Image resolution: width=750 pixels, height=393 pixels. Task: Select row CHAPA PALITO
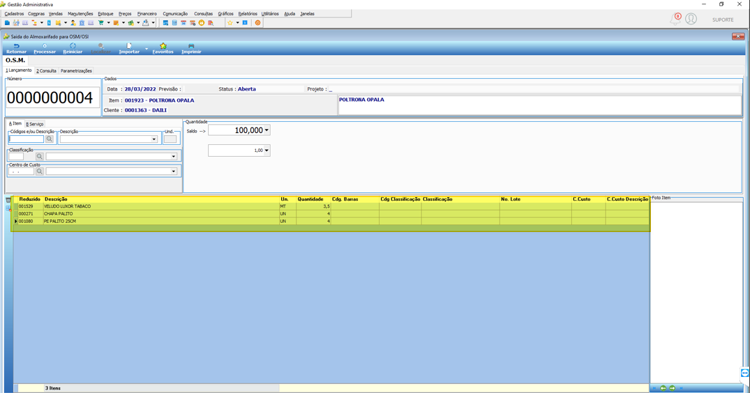(331, 214)
